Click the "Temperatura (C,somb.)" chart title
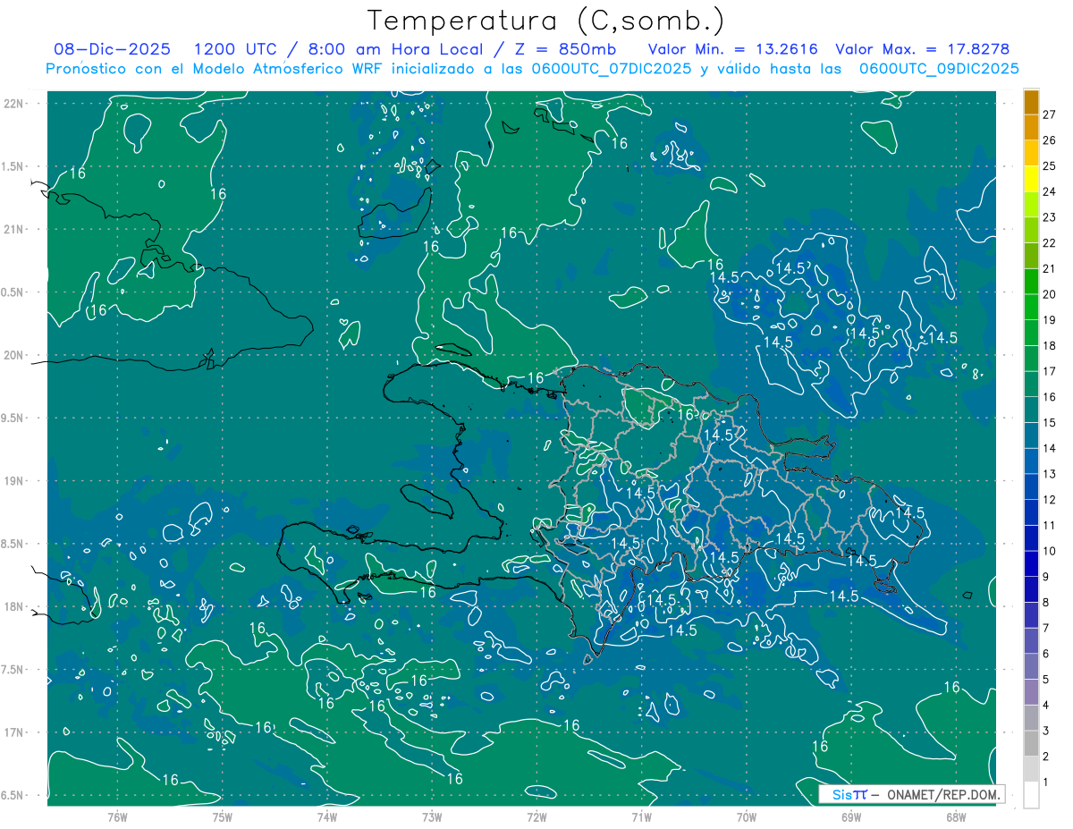The width and height of the screenshot is (1073, 829). (x=546, y=21)
